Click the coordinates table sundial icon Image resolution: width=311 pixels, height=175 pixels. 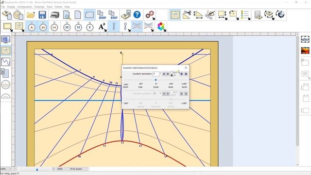(x=258, y=15)
